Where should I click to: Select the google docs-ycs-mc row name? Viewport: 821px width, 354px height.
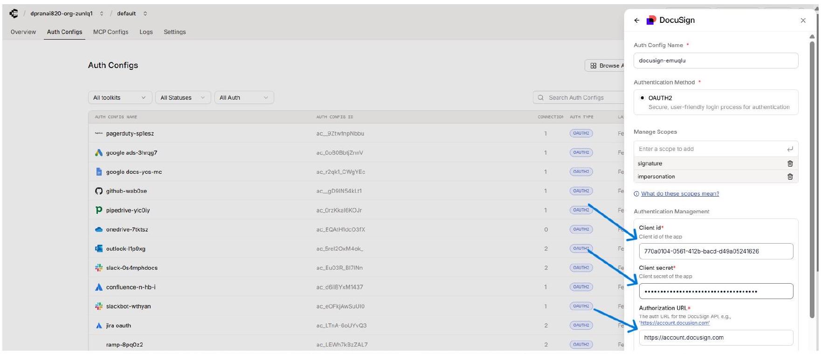134,172
